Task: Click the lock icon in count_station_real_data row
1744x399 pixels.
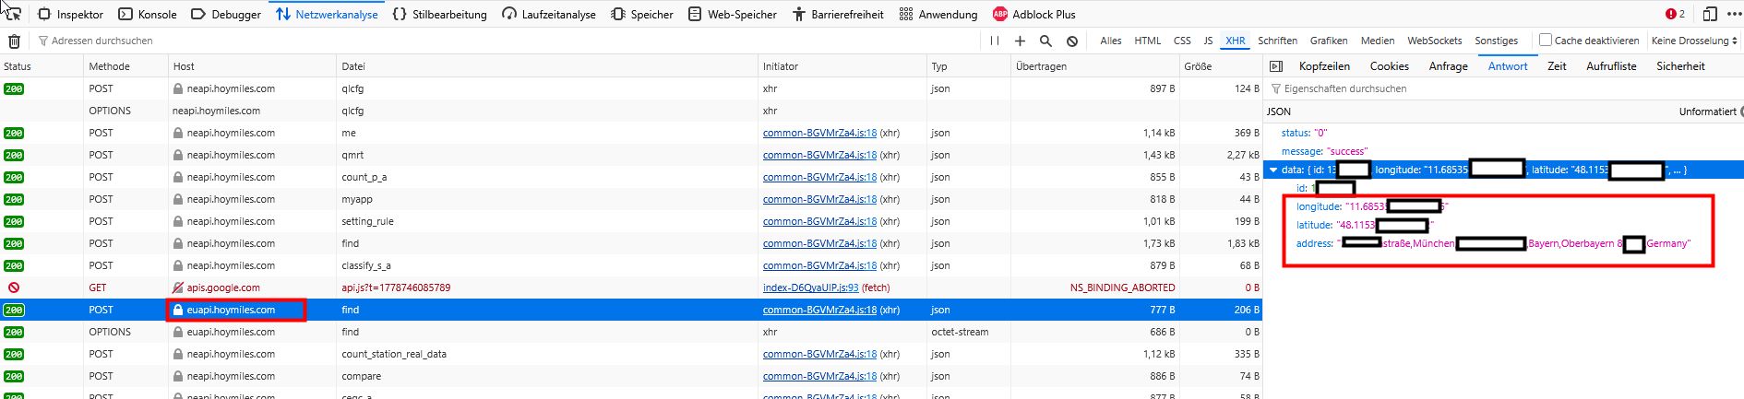Action: click(178, 354)
